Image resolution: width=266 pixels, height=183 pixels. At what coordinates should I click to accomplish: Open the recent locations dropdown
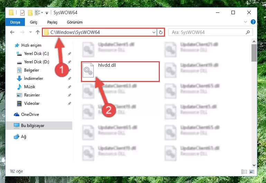(x=30, y=32)
